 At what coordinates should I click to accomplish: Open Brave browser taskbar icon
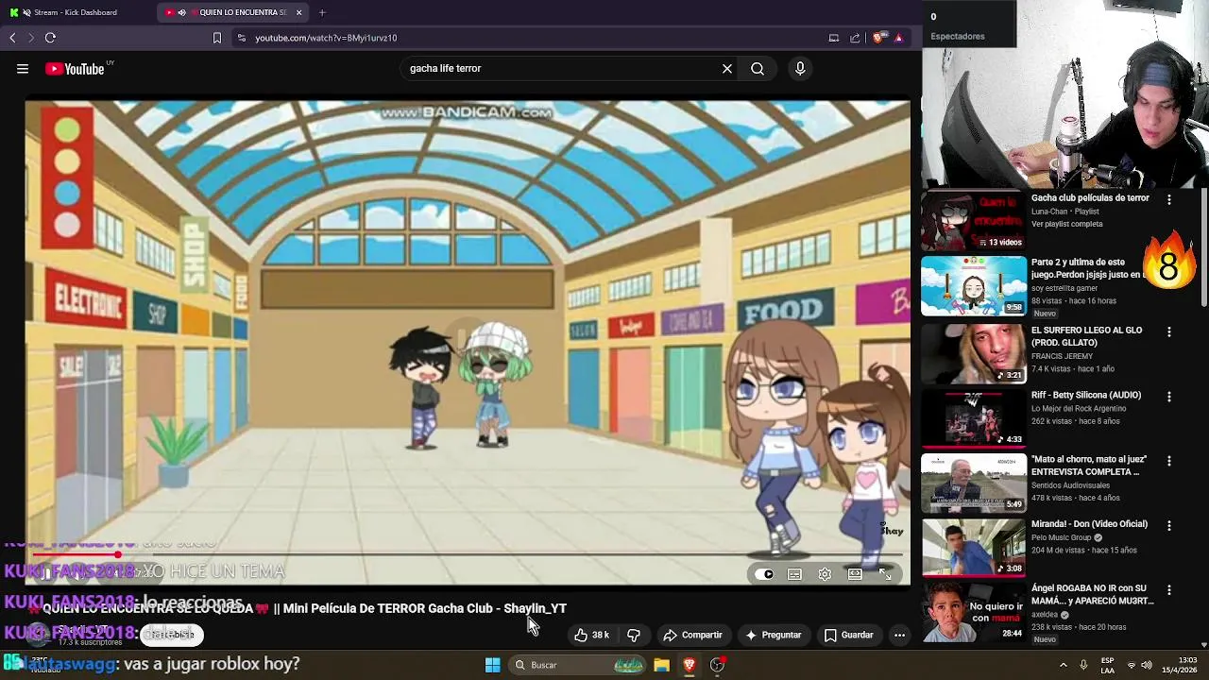[690, 665]
